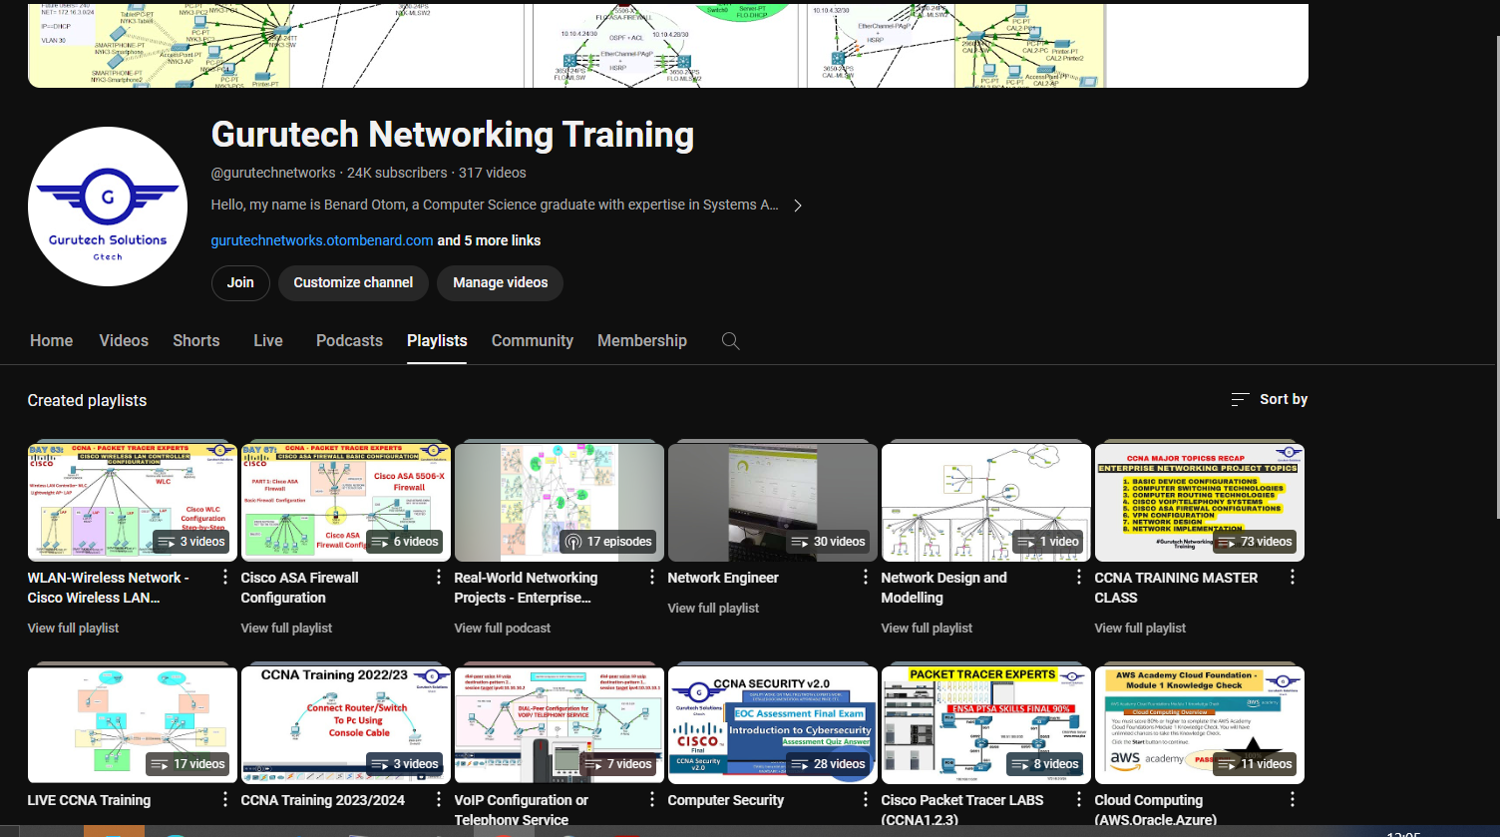
Task: Open more actions for Network Design and Modelling
Action: (1079, 578)
